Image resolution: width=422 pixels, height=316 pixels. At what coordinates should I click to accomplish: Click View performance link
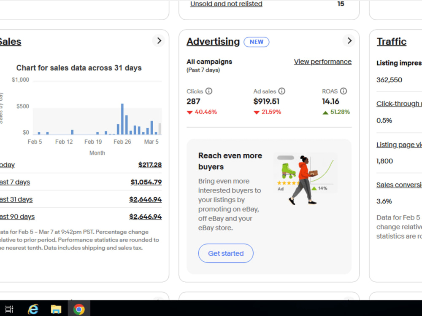tap(323, 62)
